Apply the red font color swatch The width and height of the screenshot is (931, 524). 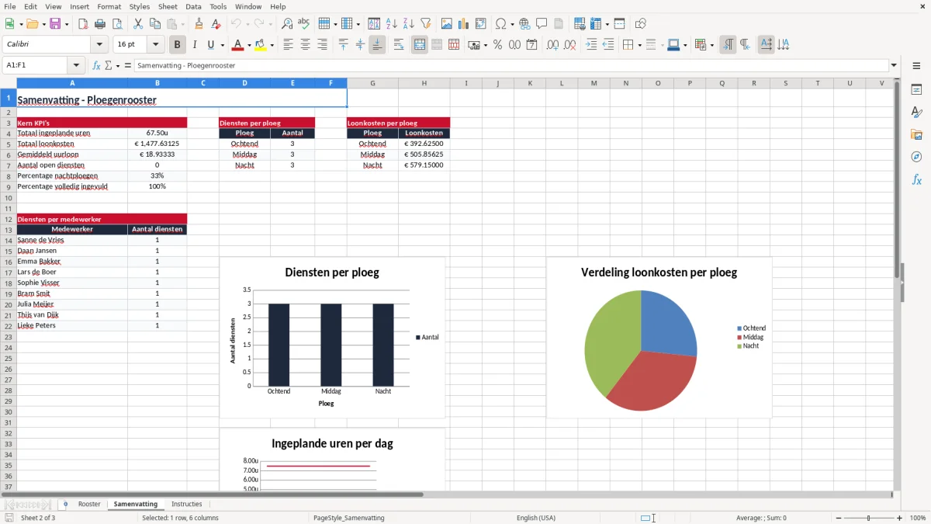tap(237, 45)
